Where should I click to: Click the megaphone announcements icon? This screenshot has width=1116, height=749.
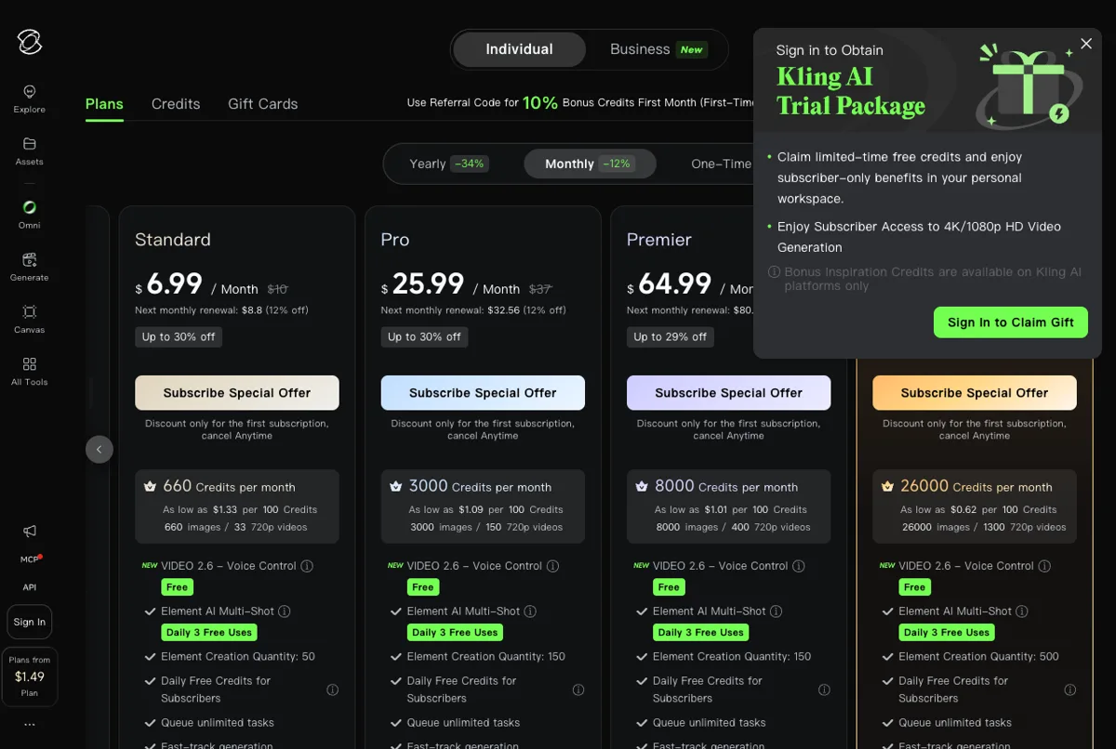click(30, 531)
